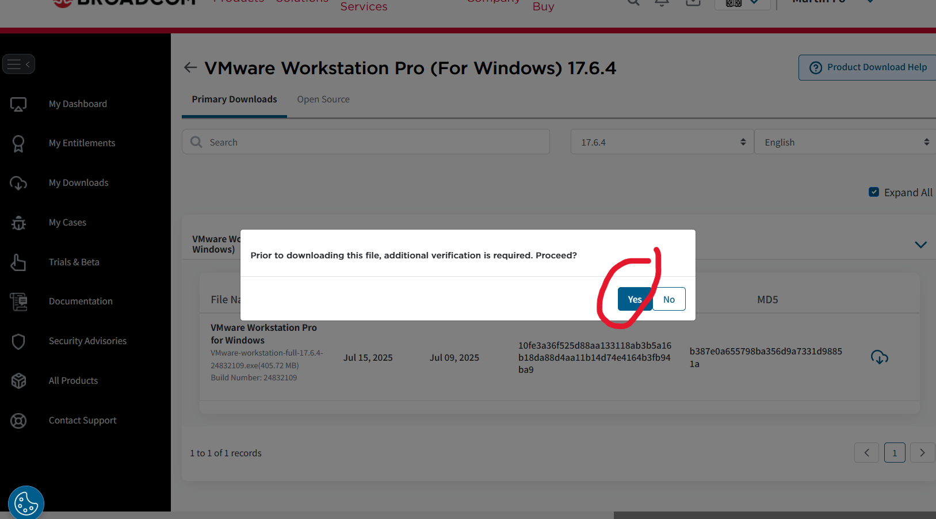
Task: Decline by clicking the No button
Action: 668,299
